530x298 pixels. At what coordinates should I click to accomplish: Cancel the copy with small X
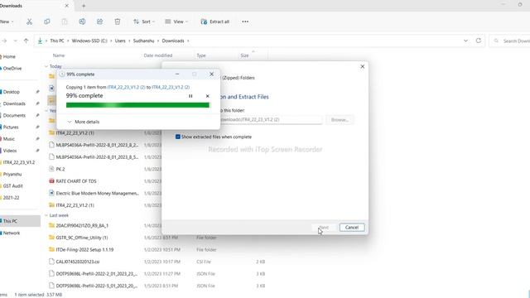coord(208,96)
